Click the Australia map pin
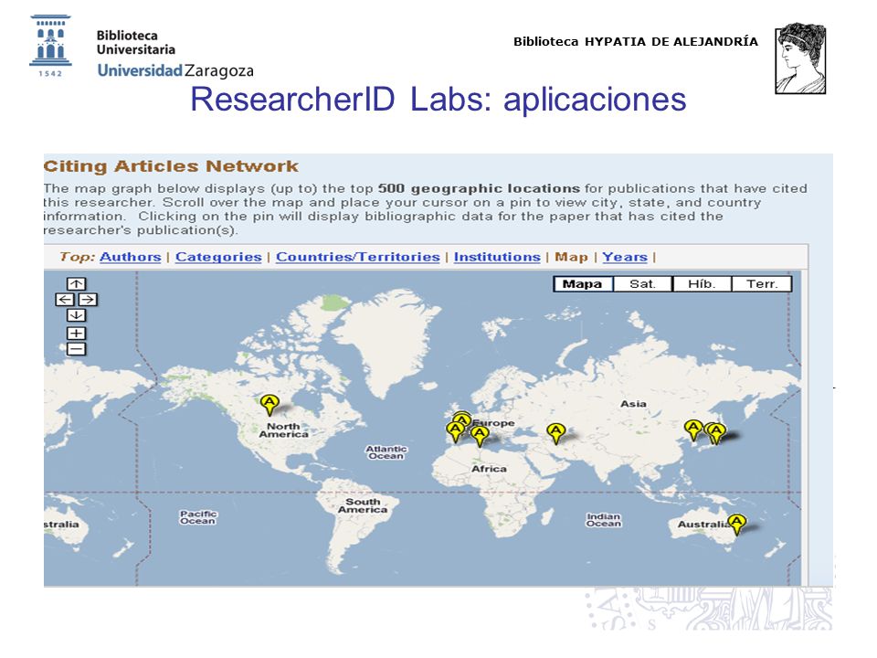 [736, 525]
